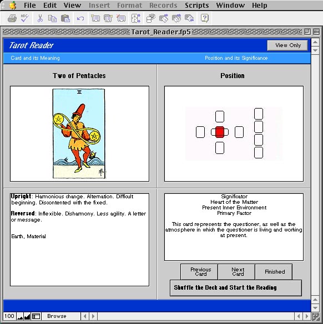
Task: Open the Scripts menu
Action: [x=196, y=6]
